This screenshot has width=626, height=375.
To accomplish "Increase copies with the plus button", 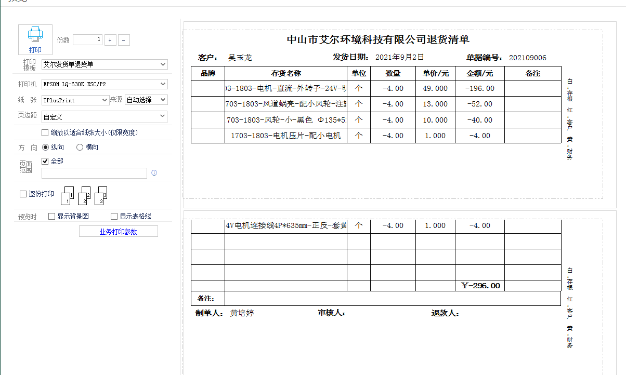I will click(x=110, y=40).
